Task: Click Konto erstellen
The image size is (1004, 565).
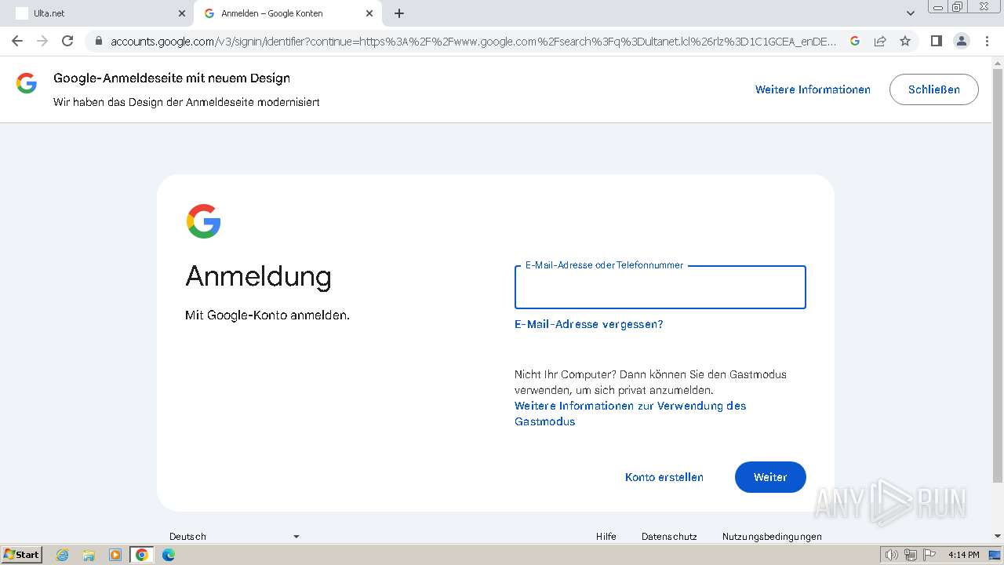Action: coord(664,477)
